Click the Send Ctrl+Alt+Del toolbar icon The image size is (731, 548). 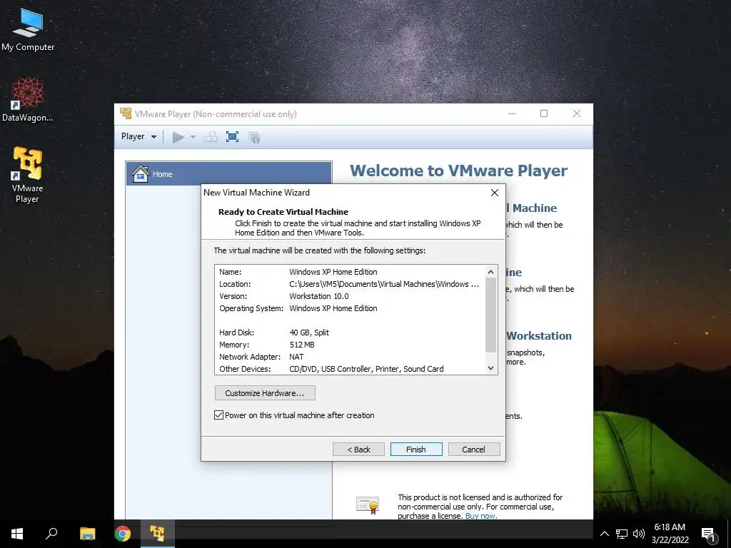click(x=211, y=137)
